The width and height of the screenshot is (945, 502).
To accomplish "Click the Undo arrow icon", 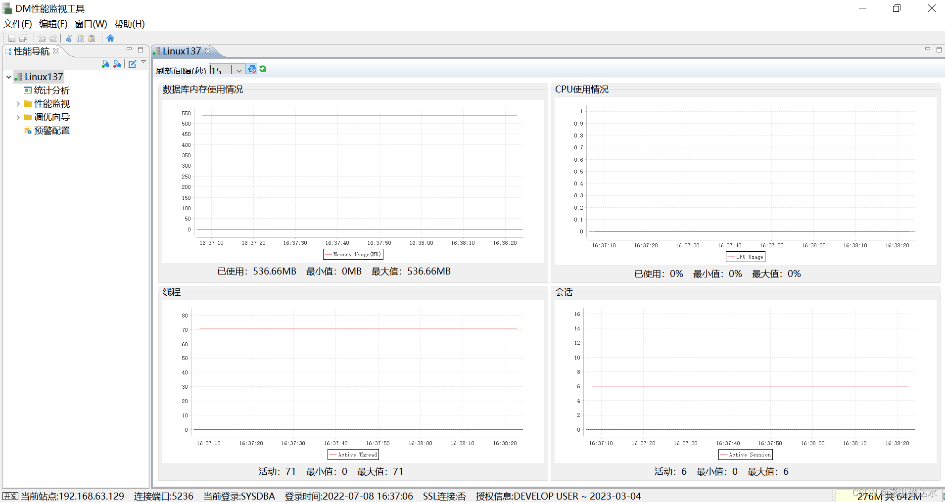I will click(x=42, y=38).
